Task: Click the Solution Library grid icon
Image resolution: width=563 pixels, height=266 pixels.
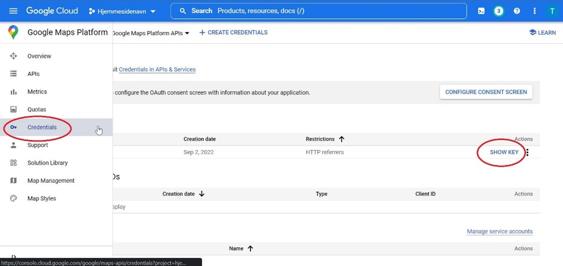Action: (14, 163)
